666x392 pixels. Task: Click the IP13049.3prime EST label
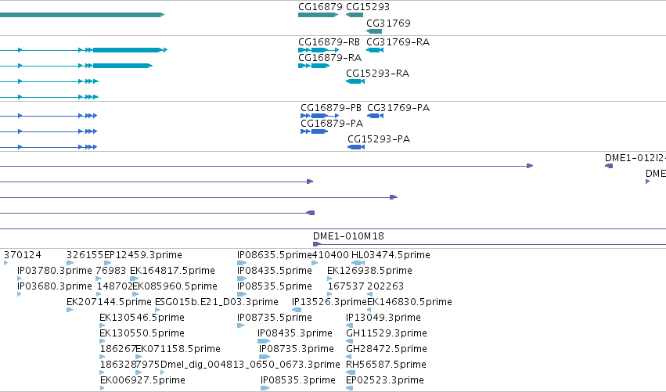(383, 318)
